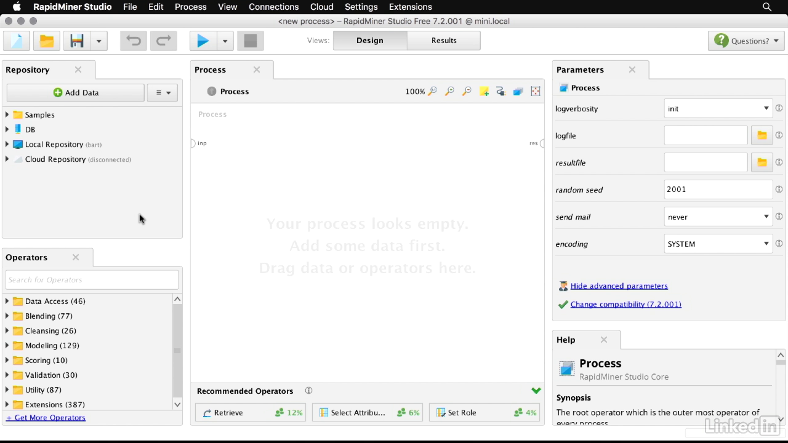Click the Stop process button in the toolbar
This screenshot has height=443, width=788.
tap(250, 41)
